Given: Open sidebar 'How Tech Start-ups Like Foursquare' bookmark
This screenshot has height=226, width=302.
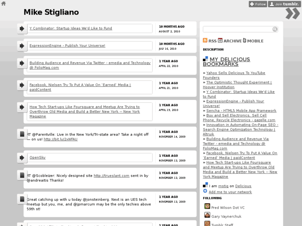Looking at the screenshot, I should pos(240,170).
